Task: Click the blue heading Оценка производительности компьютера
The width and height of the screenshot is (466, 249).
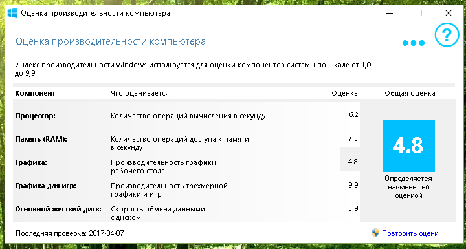Action: click(111, 41)
